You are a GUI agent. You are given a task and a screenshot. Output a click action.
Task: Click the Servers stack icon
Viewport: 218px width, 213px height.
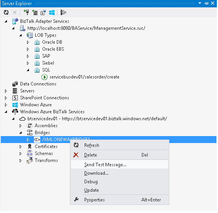[x=15, y=91]
